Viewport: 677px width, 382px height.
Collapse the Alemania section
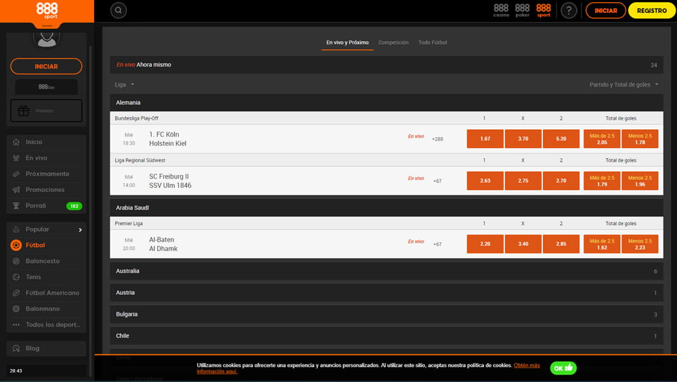pos(387,103)
